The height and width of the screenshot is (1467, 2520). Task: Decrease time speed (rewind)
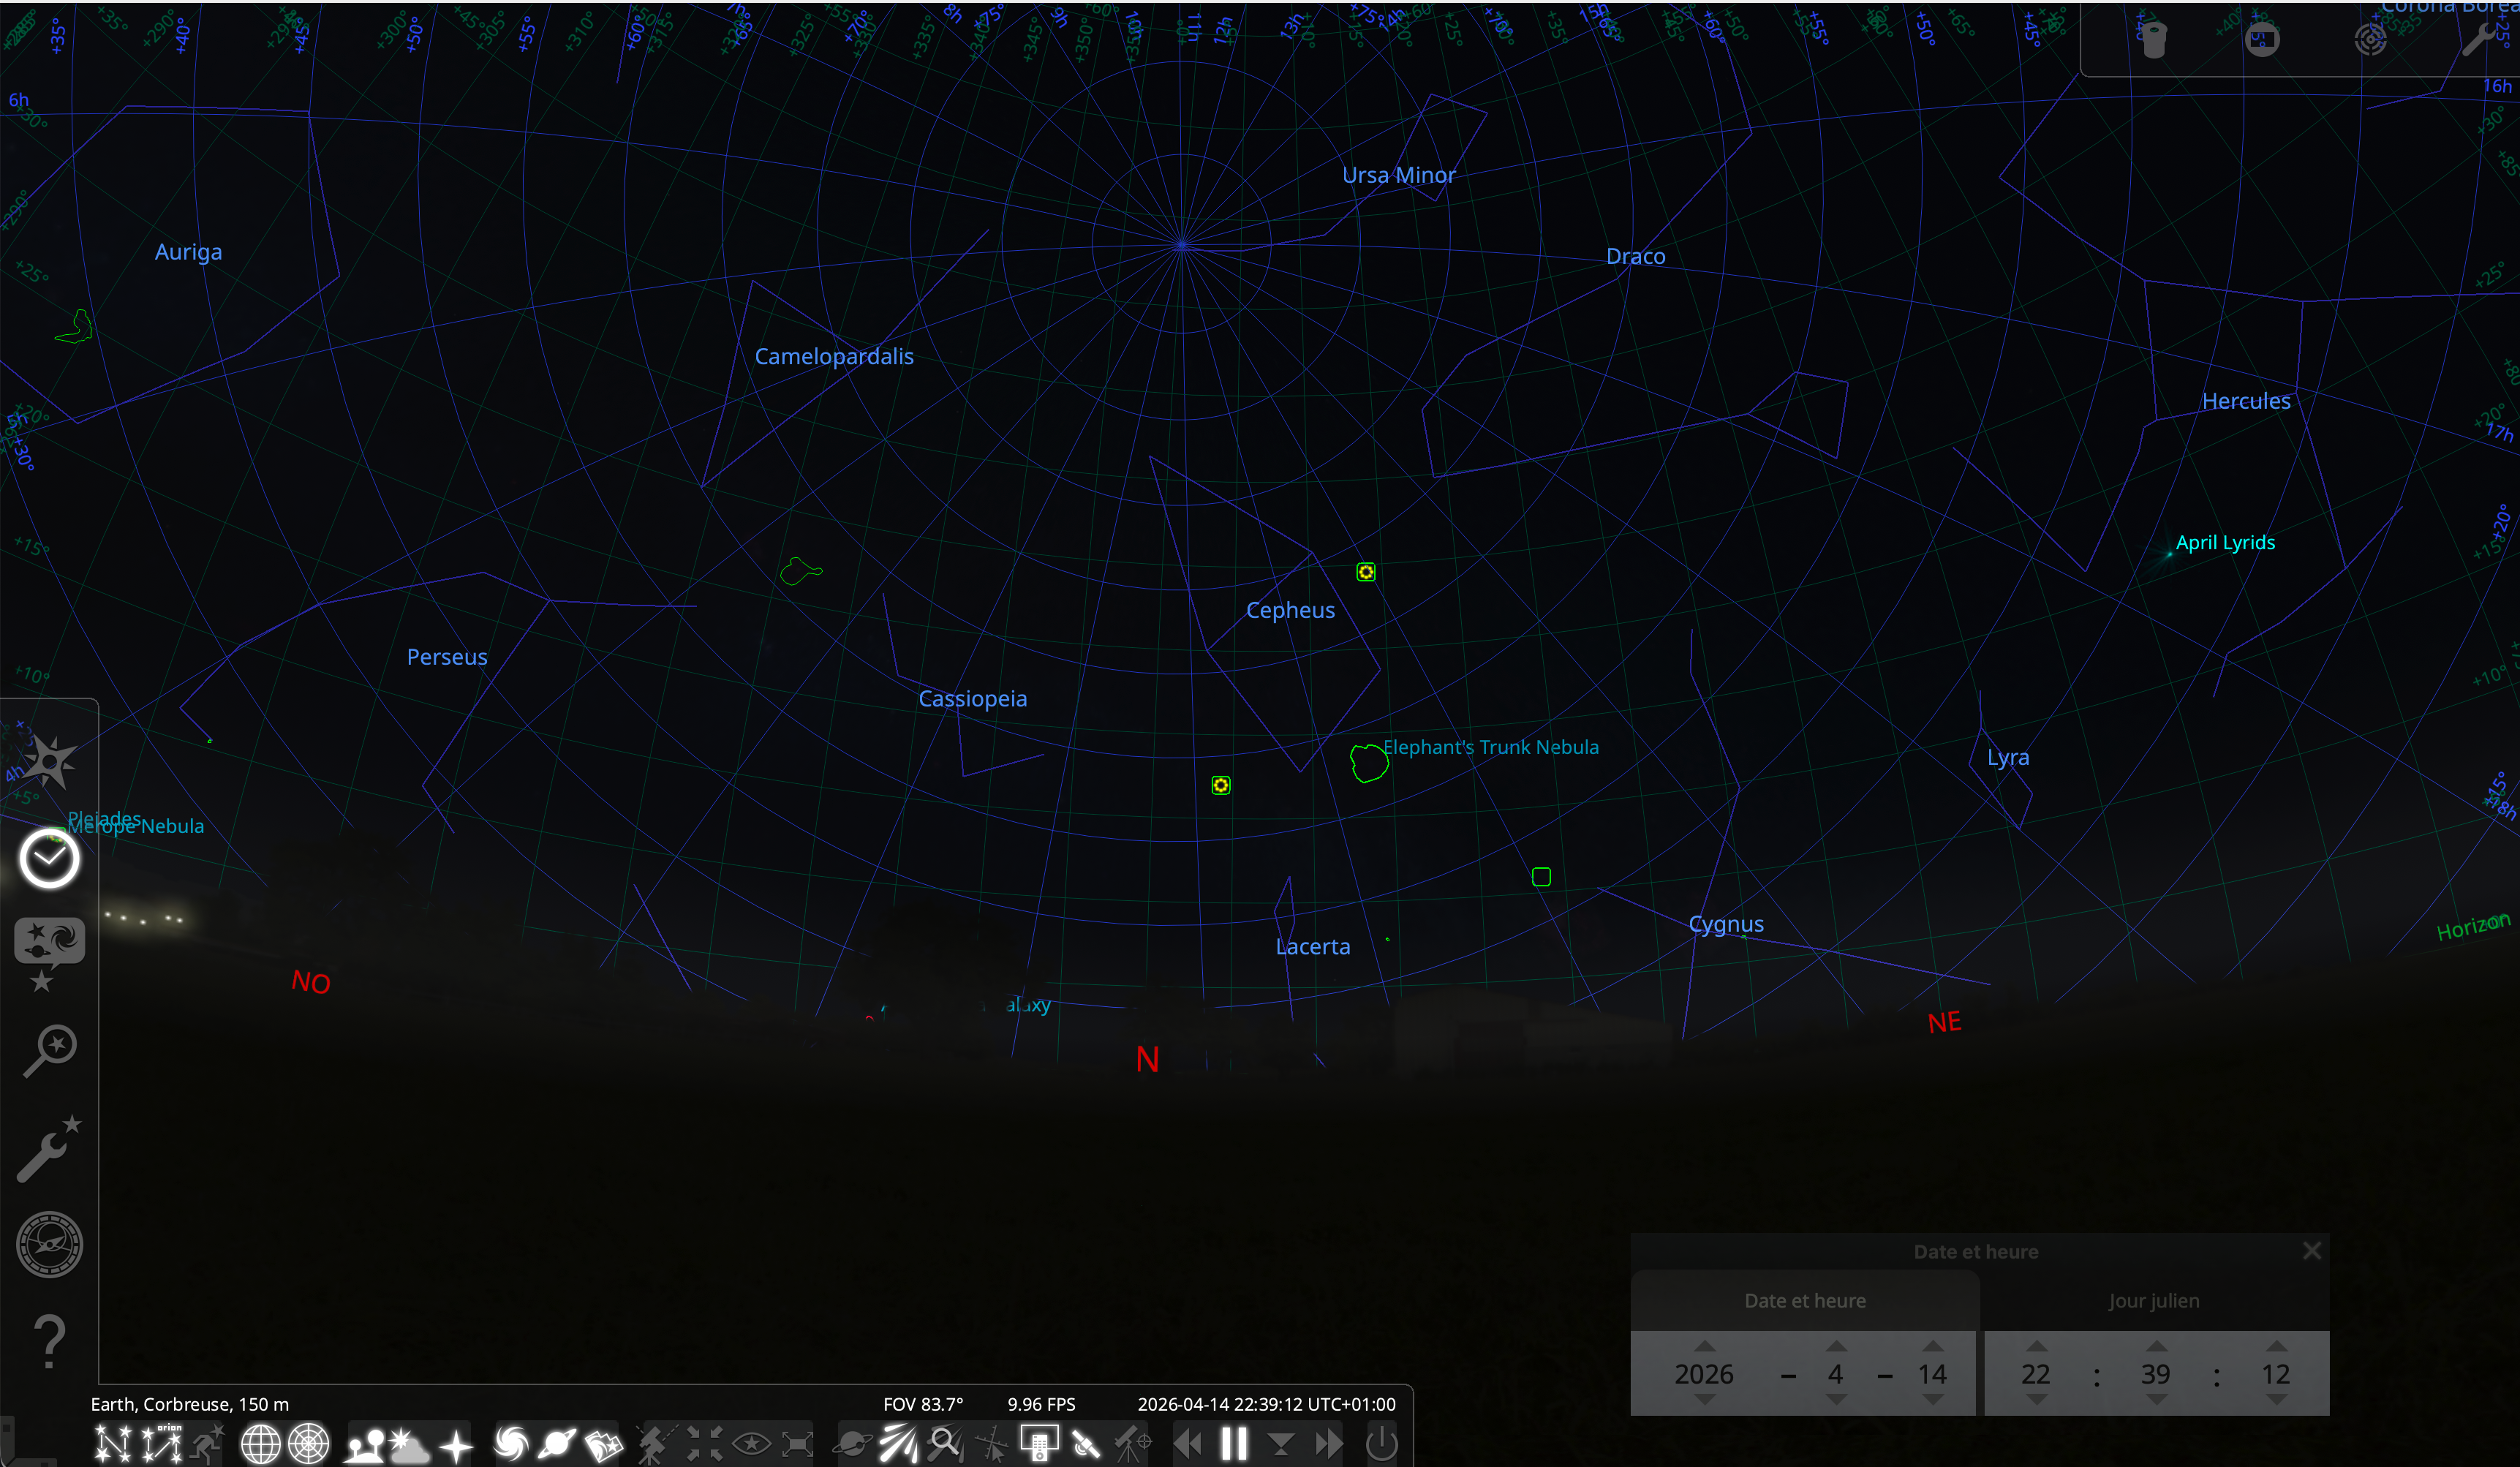point(1187,1444)
